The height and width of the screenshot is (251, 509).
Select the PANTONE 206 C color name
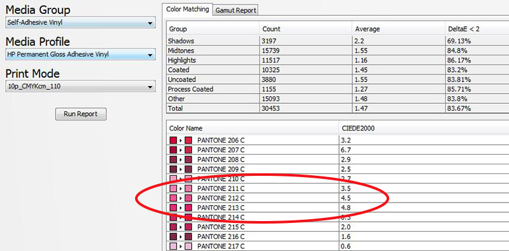tap(221, 140)
